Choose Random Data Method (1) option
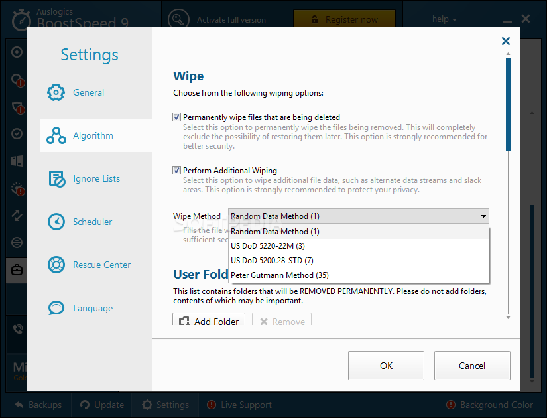The width and height of the screenshot is (547, 418). [x=359, y=232]
